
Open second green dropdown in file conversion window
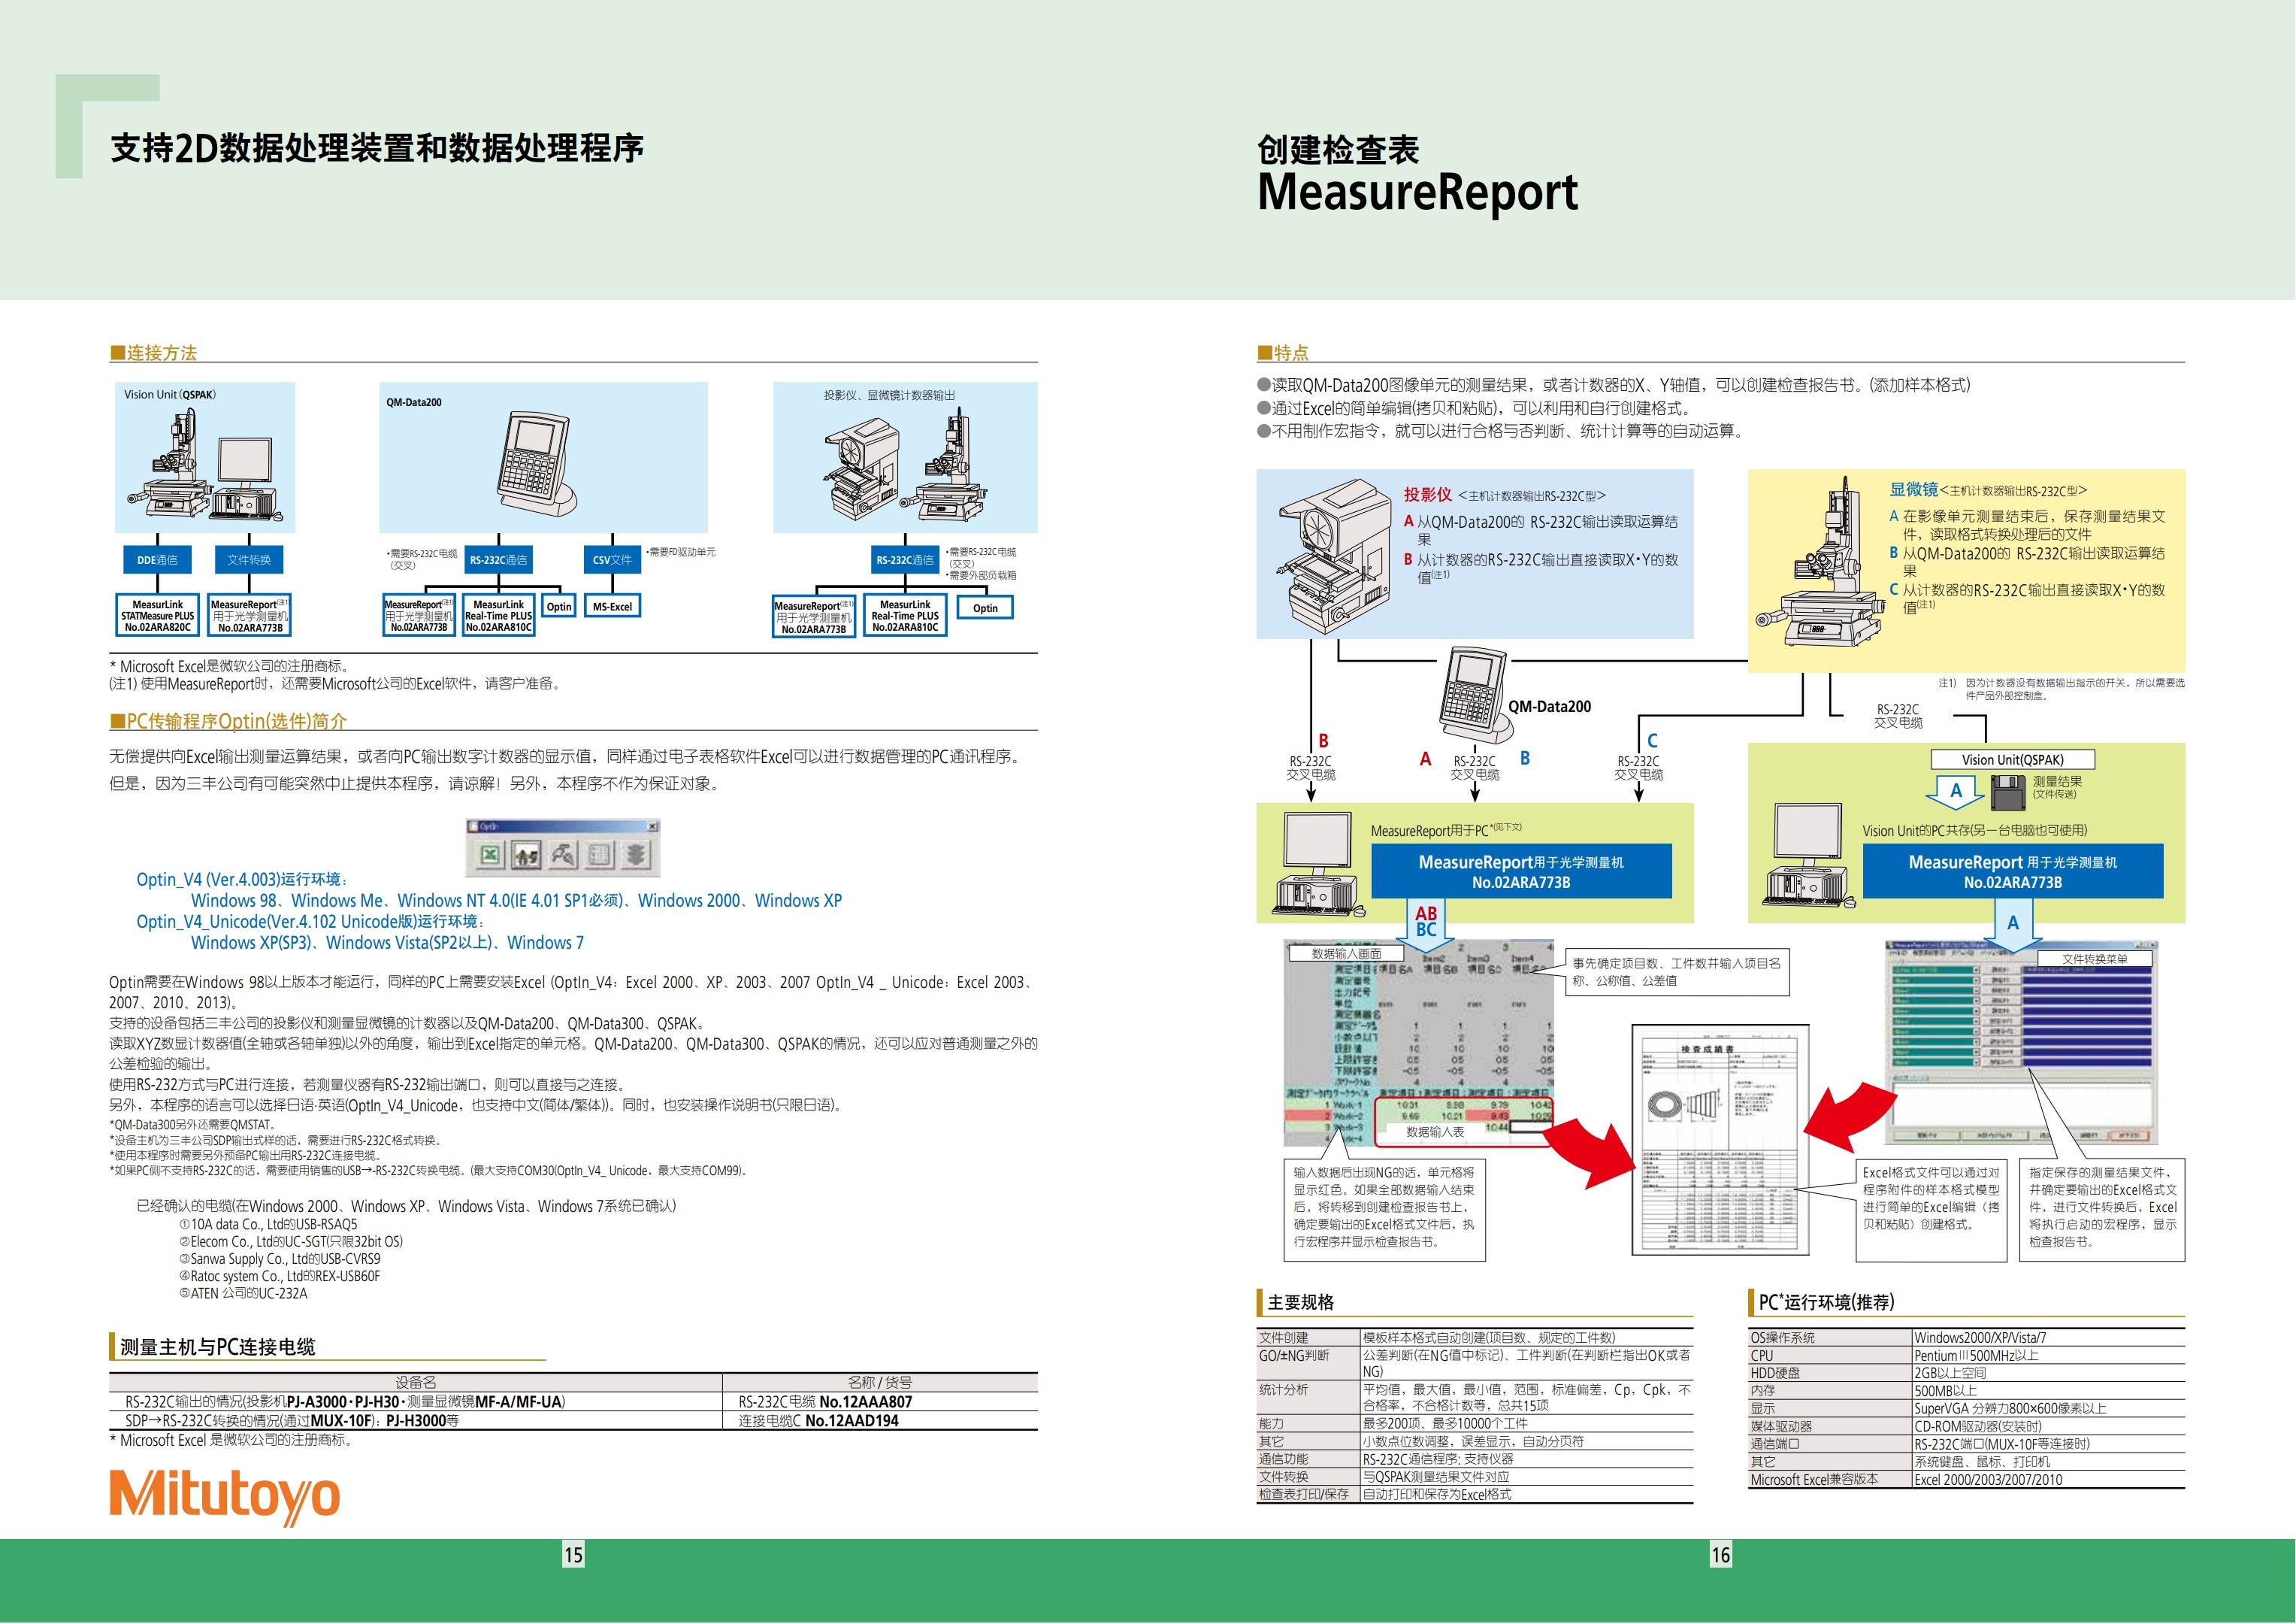[x=1976, y=980]
